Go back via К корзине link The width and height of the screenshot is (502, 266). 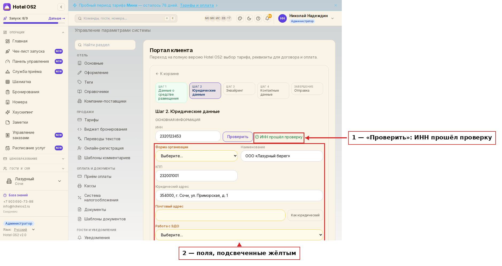coord(167,74)
